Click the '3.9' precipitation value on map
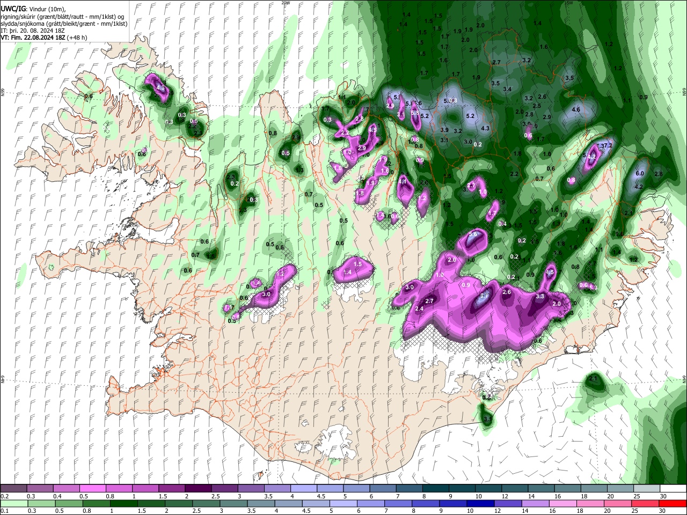 click(x=444, y=130)
